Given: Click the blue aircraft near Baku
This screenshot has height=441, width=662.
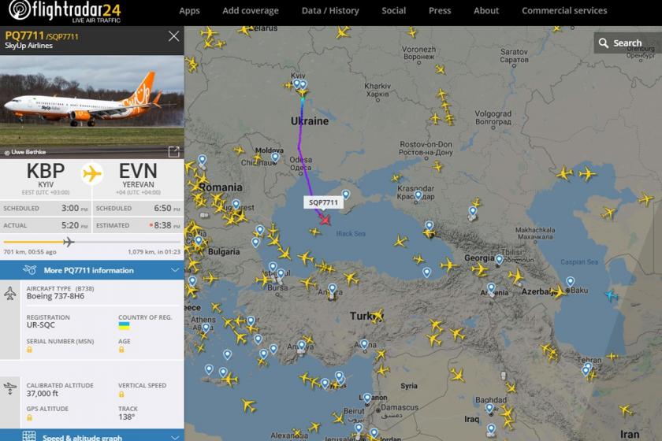Looking at the screenshot, I should tap(612, 295).
